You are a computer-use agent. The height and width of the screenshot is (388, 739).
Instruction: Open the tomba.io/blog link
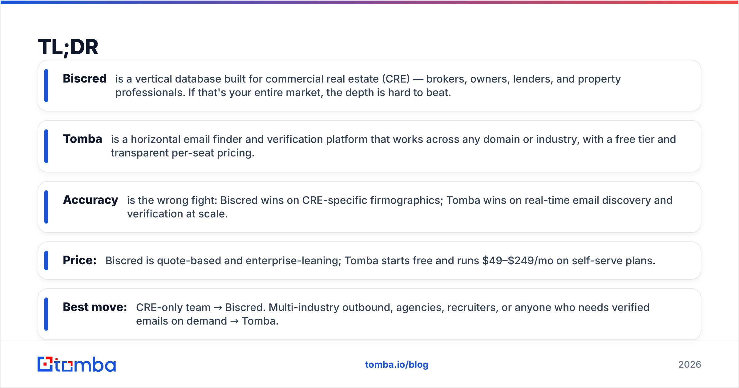click(x=397, y=365)
